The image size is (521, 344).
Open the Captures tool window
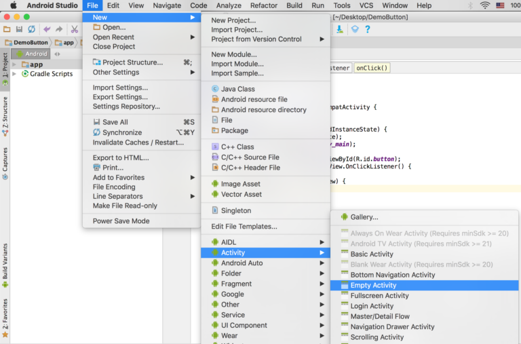click(x=5, y=164)
